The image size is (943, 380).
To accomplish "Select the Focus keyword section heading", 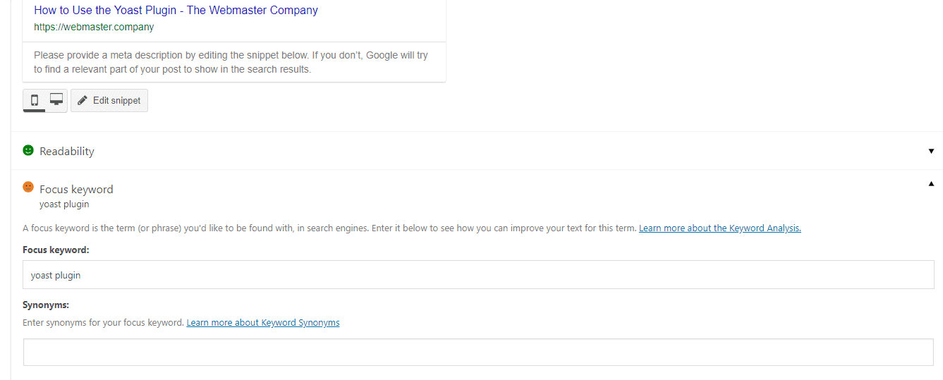I will click(76, 189).
